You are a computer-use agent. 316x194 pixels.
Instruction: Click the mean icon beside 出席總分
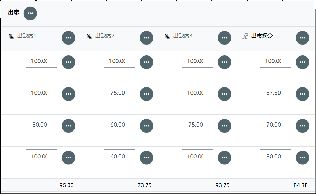click(x=245, y=36)
